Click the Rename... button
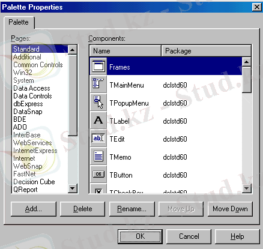This screenshot has width=263, height=249. pyautogui.click(x=132, y=209)
